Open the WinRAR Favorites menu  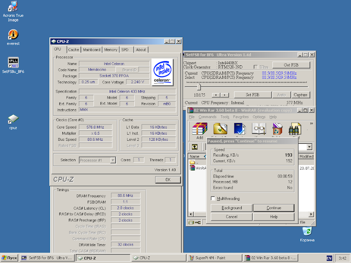[241, 117]
